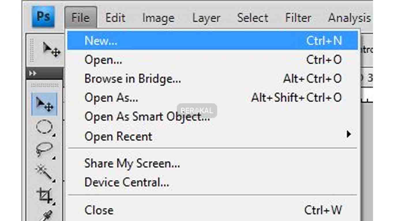This screenshot has width=394, height=221.
Task: Select the Eyedropper tool
Action: click(x=46, y=216)
